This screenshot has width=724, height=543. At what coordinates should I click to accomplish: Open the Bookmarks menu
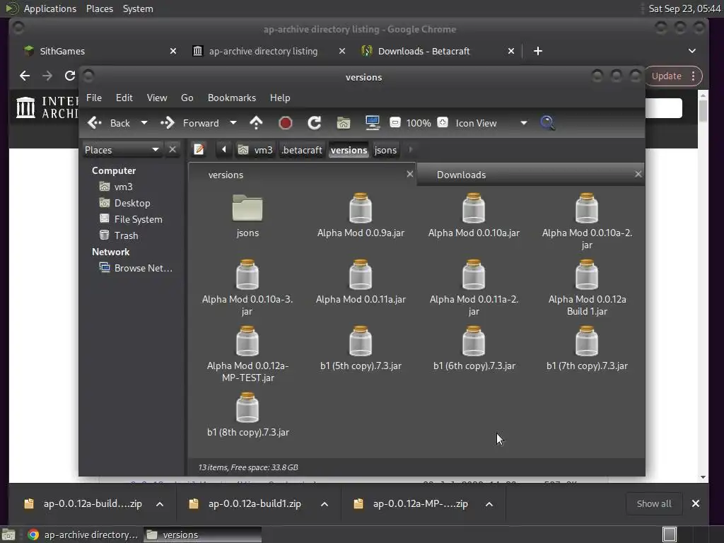coord(231,98)
